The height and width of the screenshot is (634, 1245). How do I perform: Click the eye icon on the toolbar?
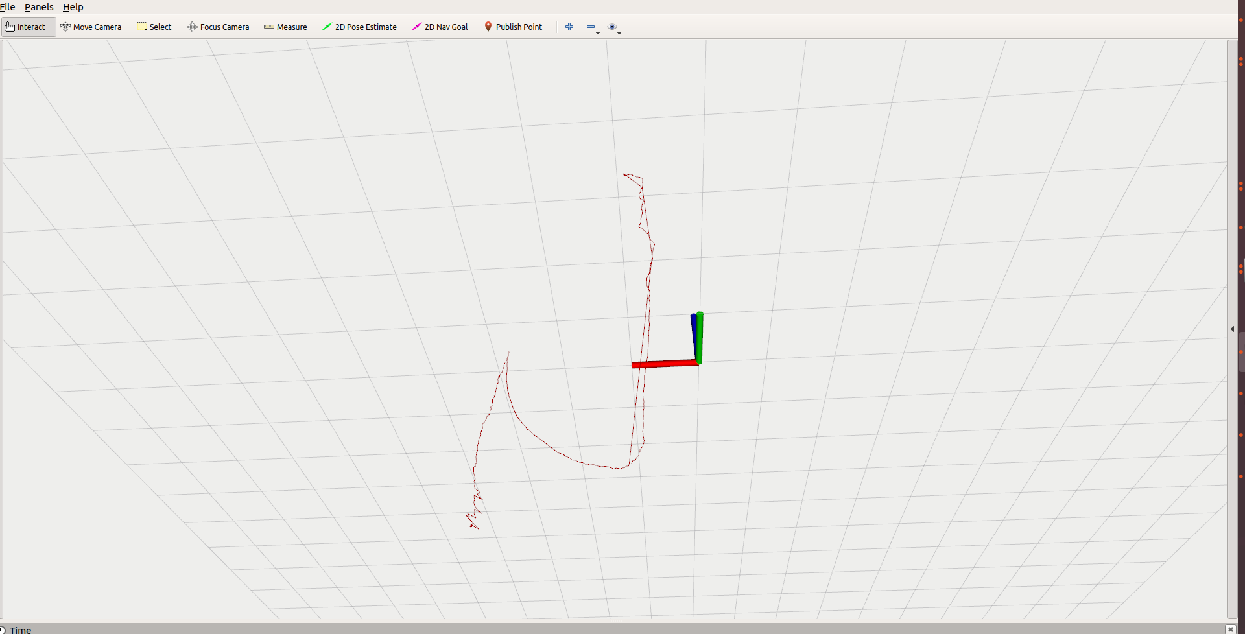[x=613, y=27]
